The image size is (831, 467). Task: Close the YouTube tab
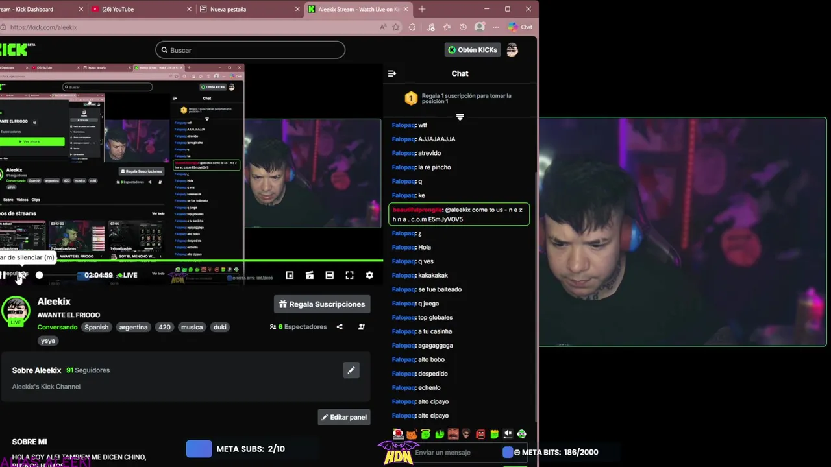[x=190, y=9]
